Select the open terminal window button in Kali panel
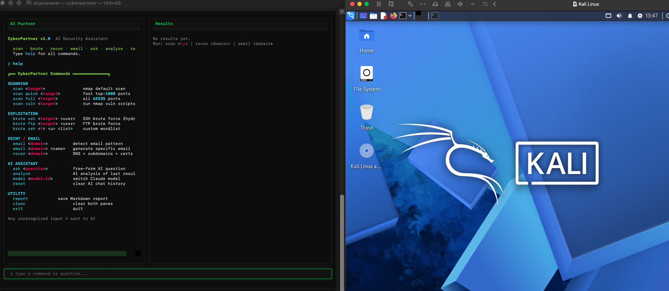 pos(435,16)
